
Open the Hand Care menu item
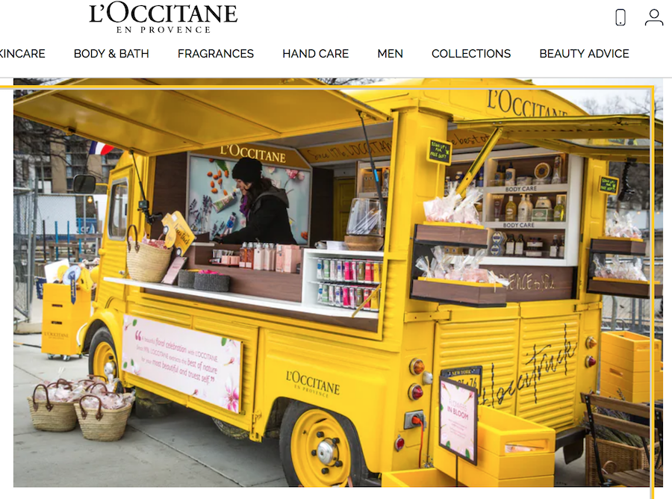(x=315, y=54)
